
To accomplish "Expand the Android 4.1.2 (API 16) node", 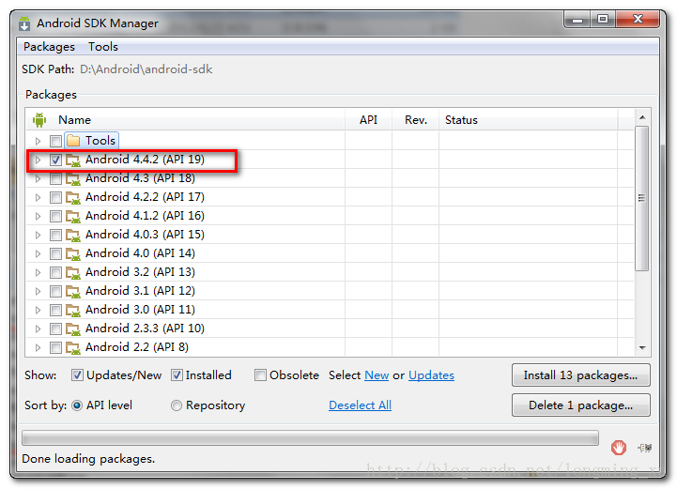I will pyautogui.click(x=38, y=216).
